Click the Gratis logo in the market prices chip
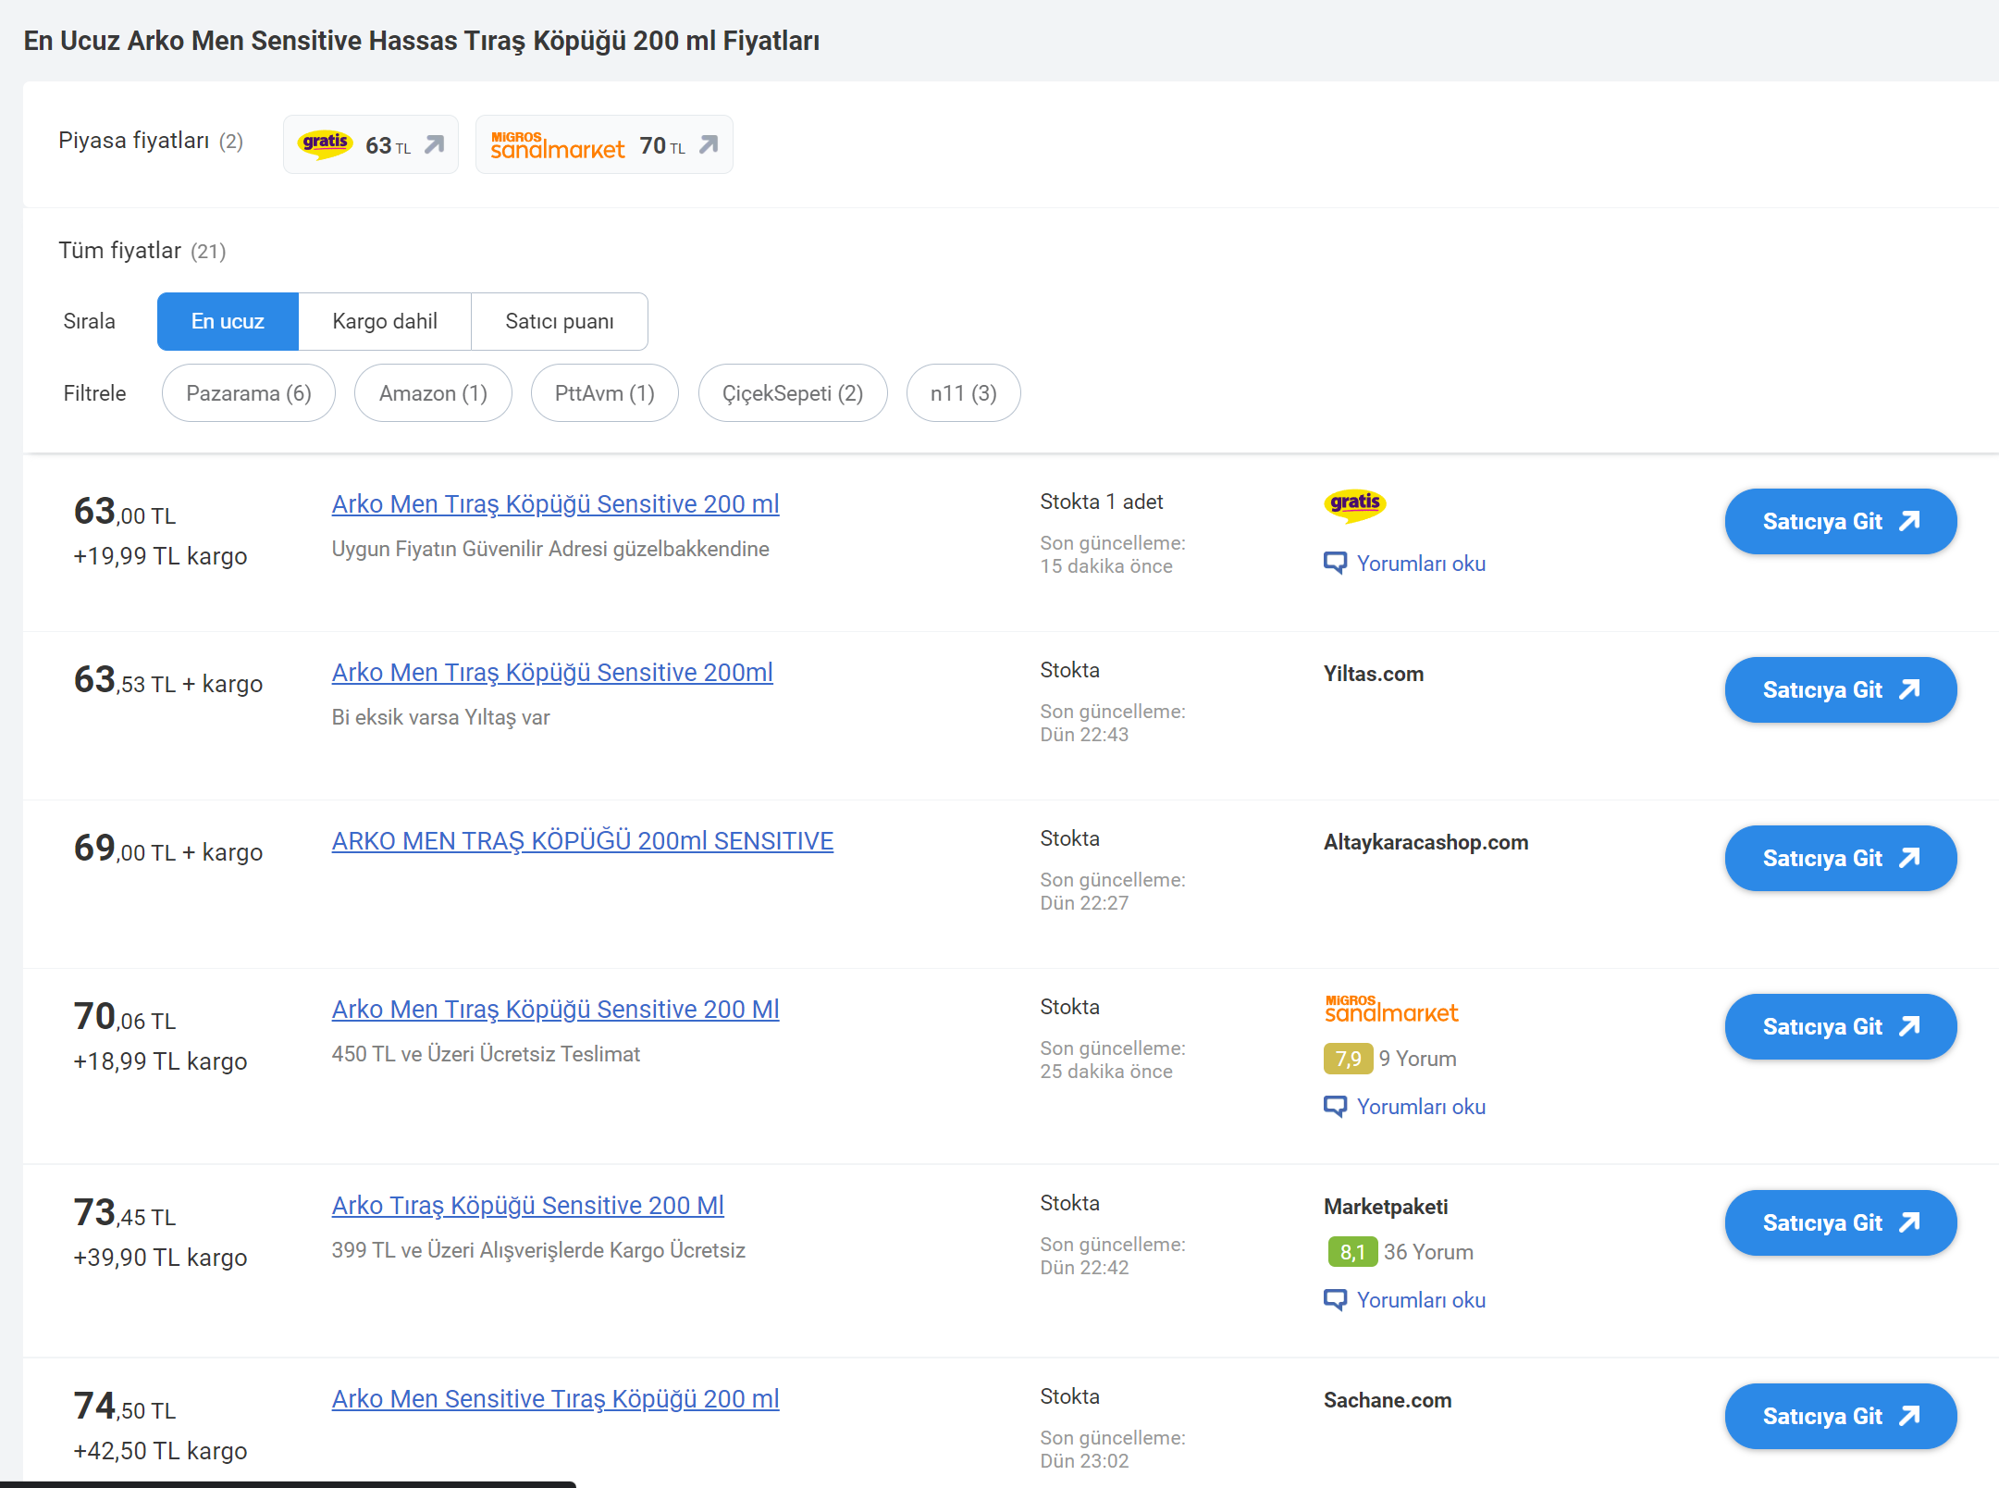 (x=325, y=144)
